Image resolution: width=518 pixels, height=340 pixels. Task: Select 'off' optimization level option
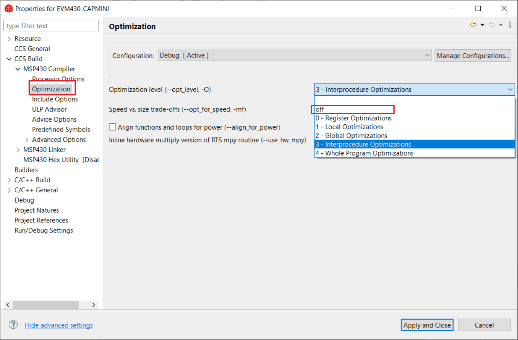[x=320, y=109]
